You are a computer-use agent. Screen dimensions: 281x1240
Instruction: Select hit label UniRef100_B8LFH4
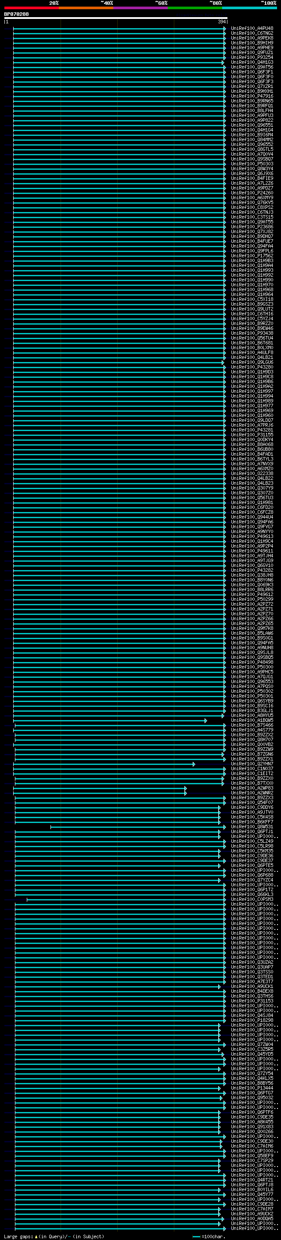[252, 111]
